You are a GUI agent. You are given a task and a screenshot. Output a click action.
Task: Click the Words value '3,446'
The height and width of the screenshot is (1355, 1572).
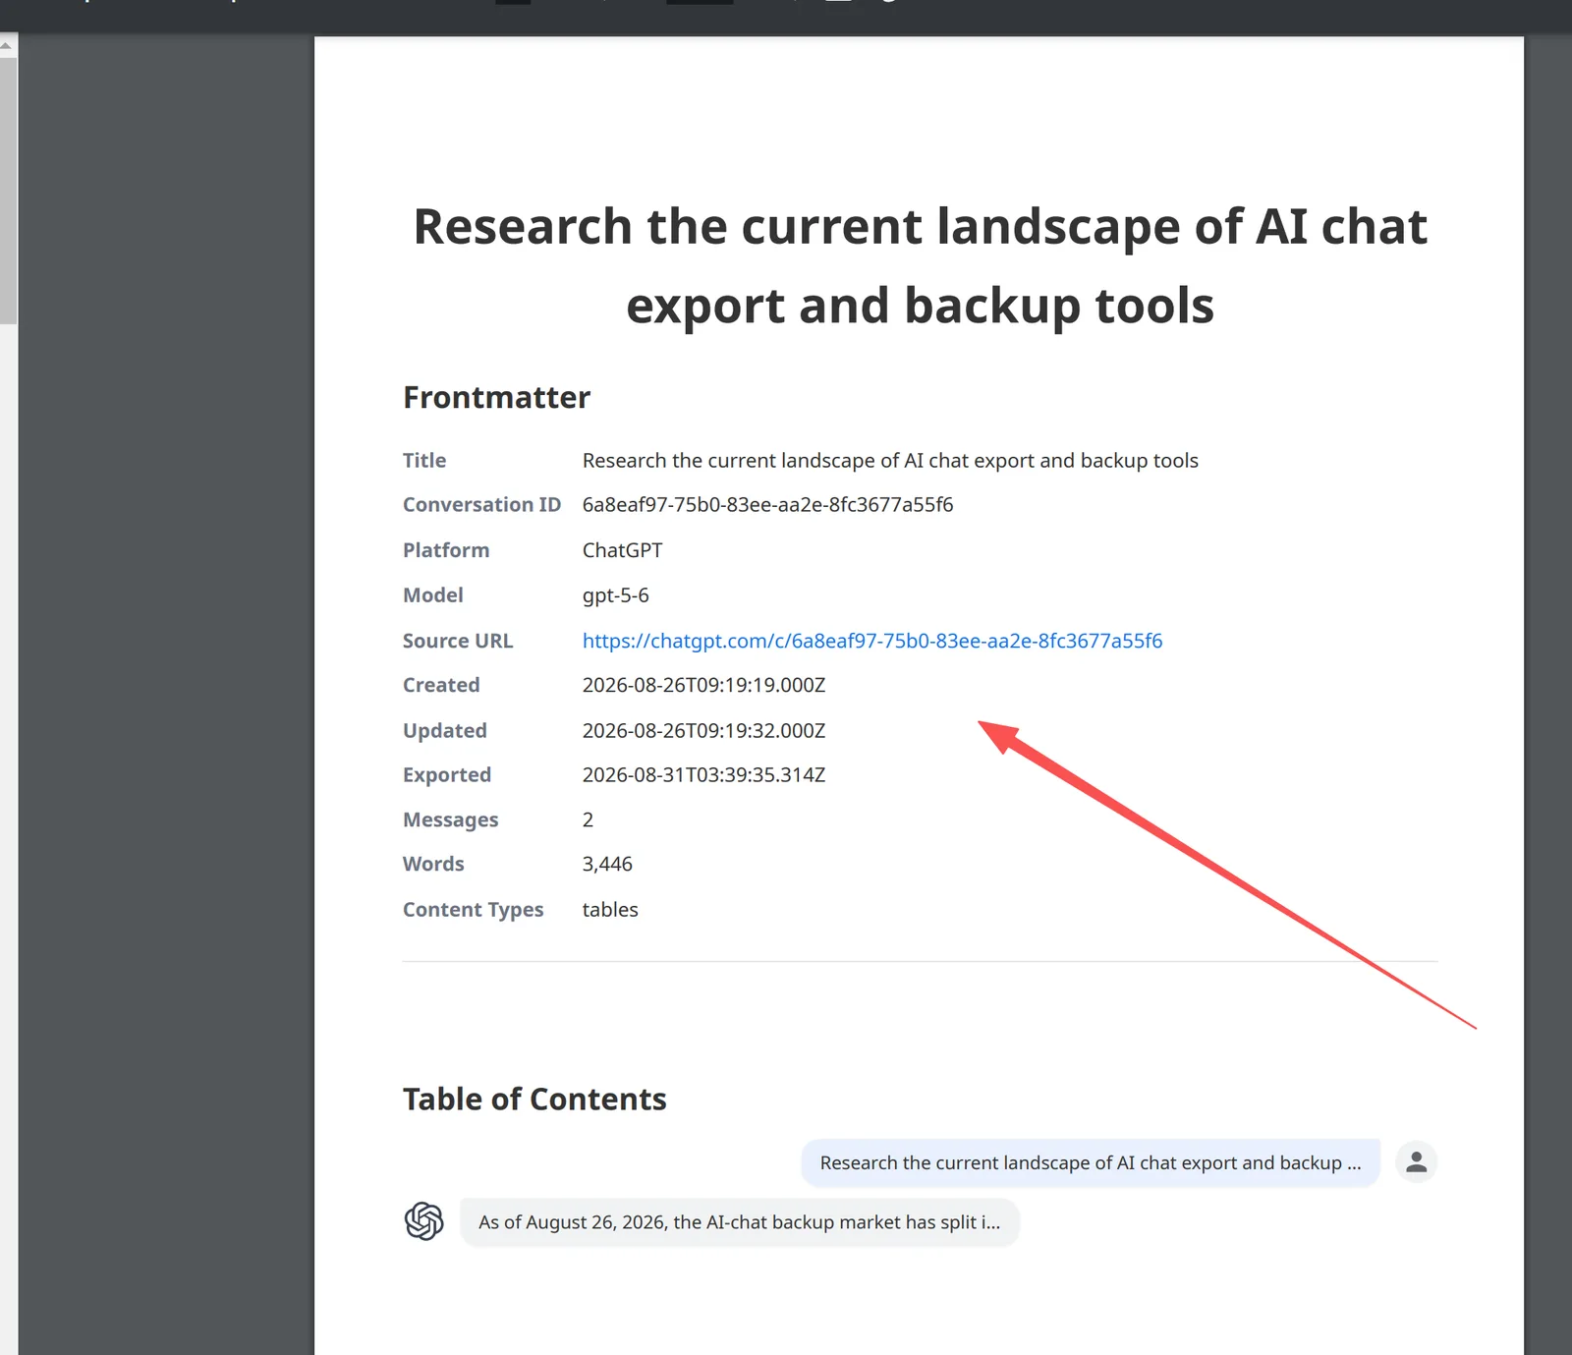click(607, 865)
